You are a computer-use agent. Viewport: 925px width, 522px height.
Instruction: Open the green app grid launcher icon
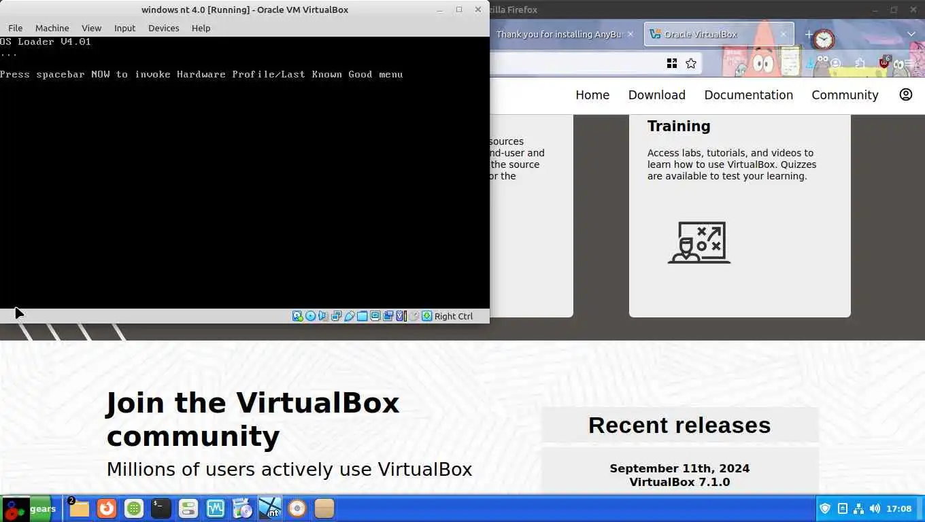(x=133, y=508)
